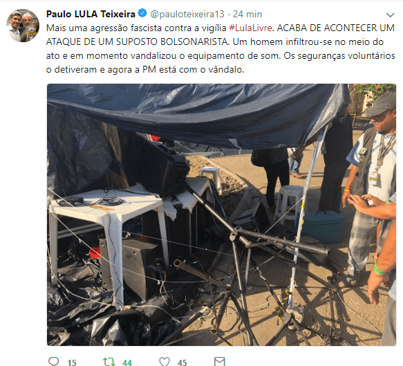Click the tweet text about the vandal
This screenshot has width=403, height=366.
tap(221, 48)
